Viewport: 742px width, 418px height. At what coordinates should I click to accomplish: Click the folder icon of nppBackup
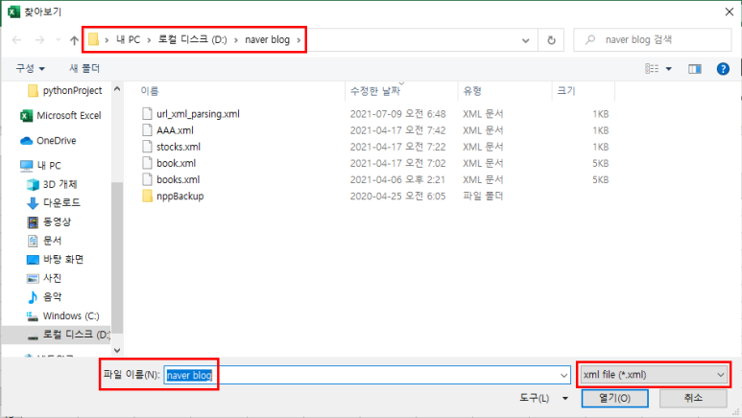(x=147, y=196)
